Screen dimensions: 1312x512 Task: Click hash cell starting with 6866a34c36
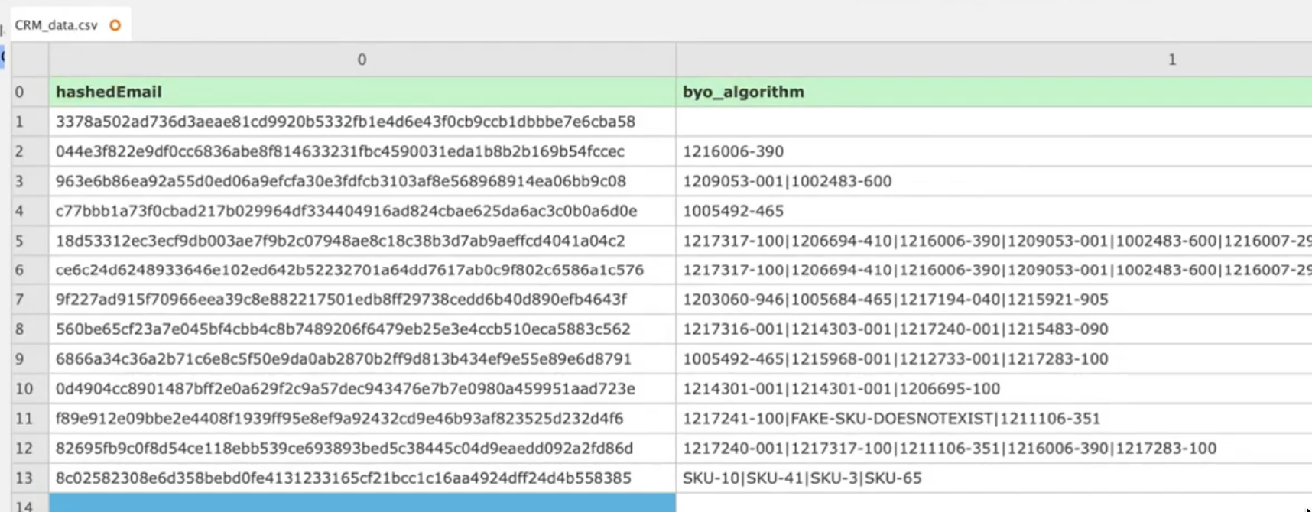[362, 359]
